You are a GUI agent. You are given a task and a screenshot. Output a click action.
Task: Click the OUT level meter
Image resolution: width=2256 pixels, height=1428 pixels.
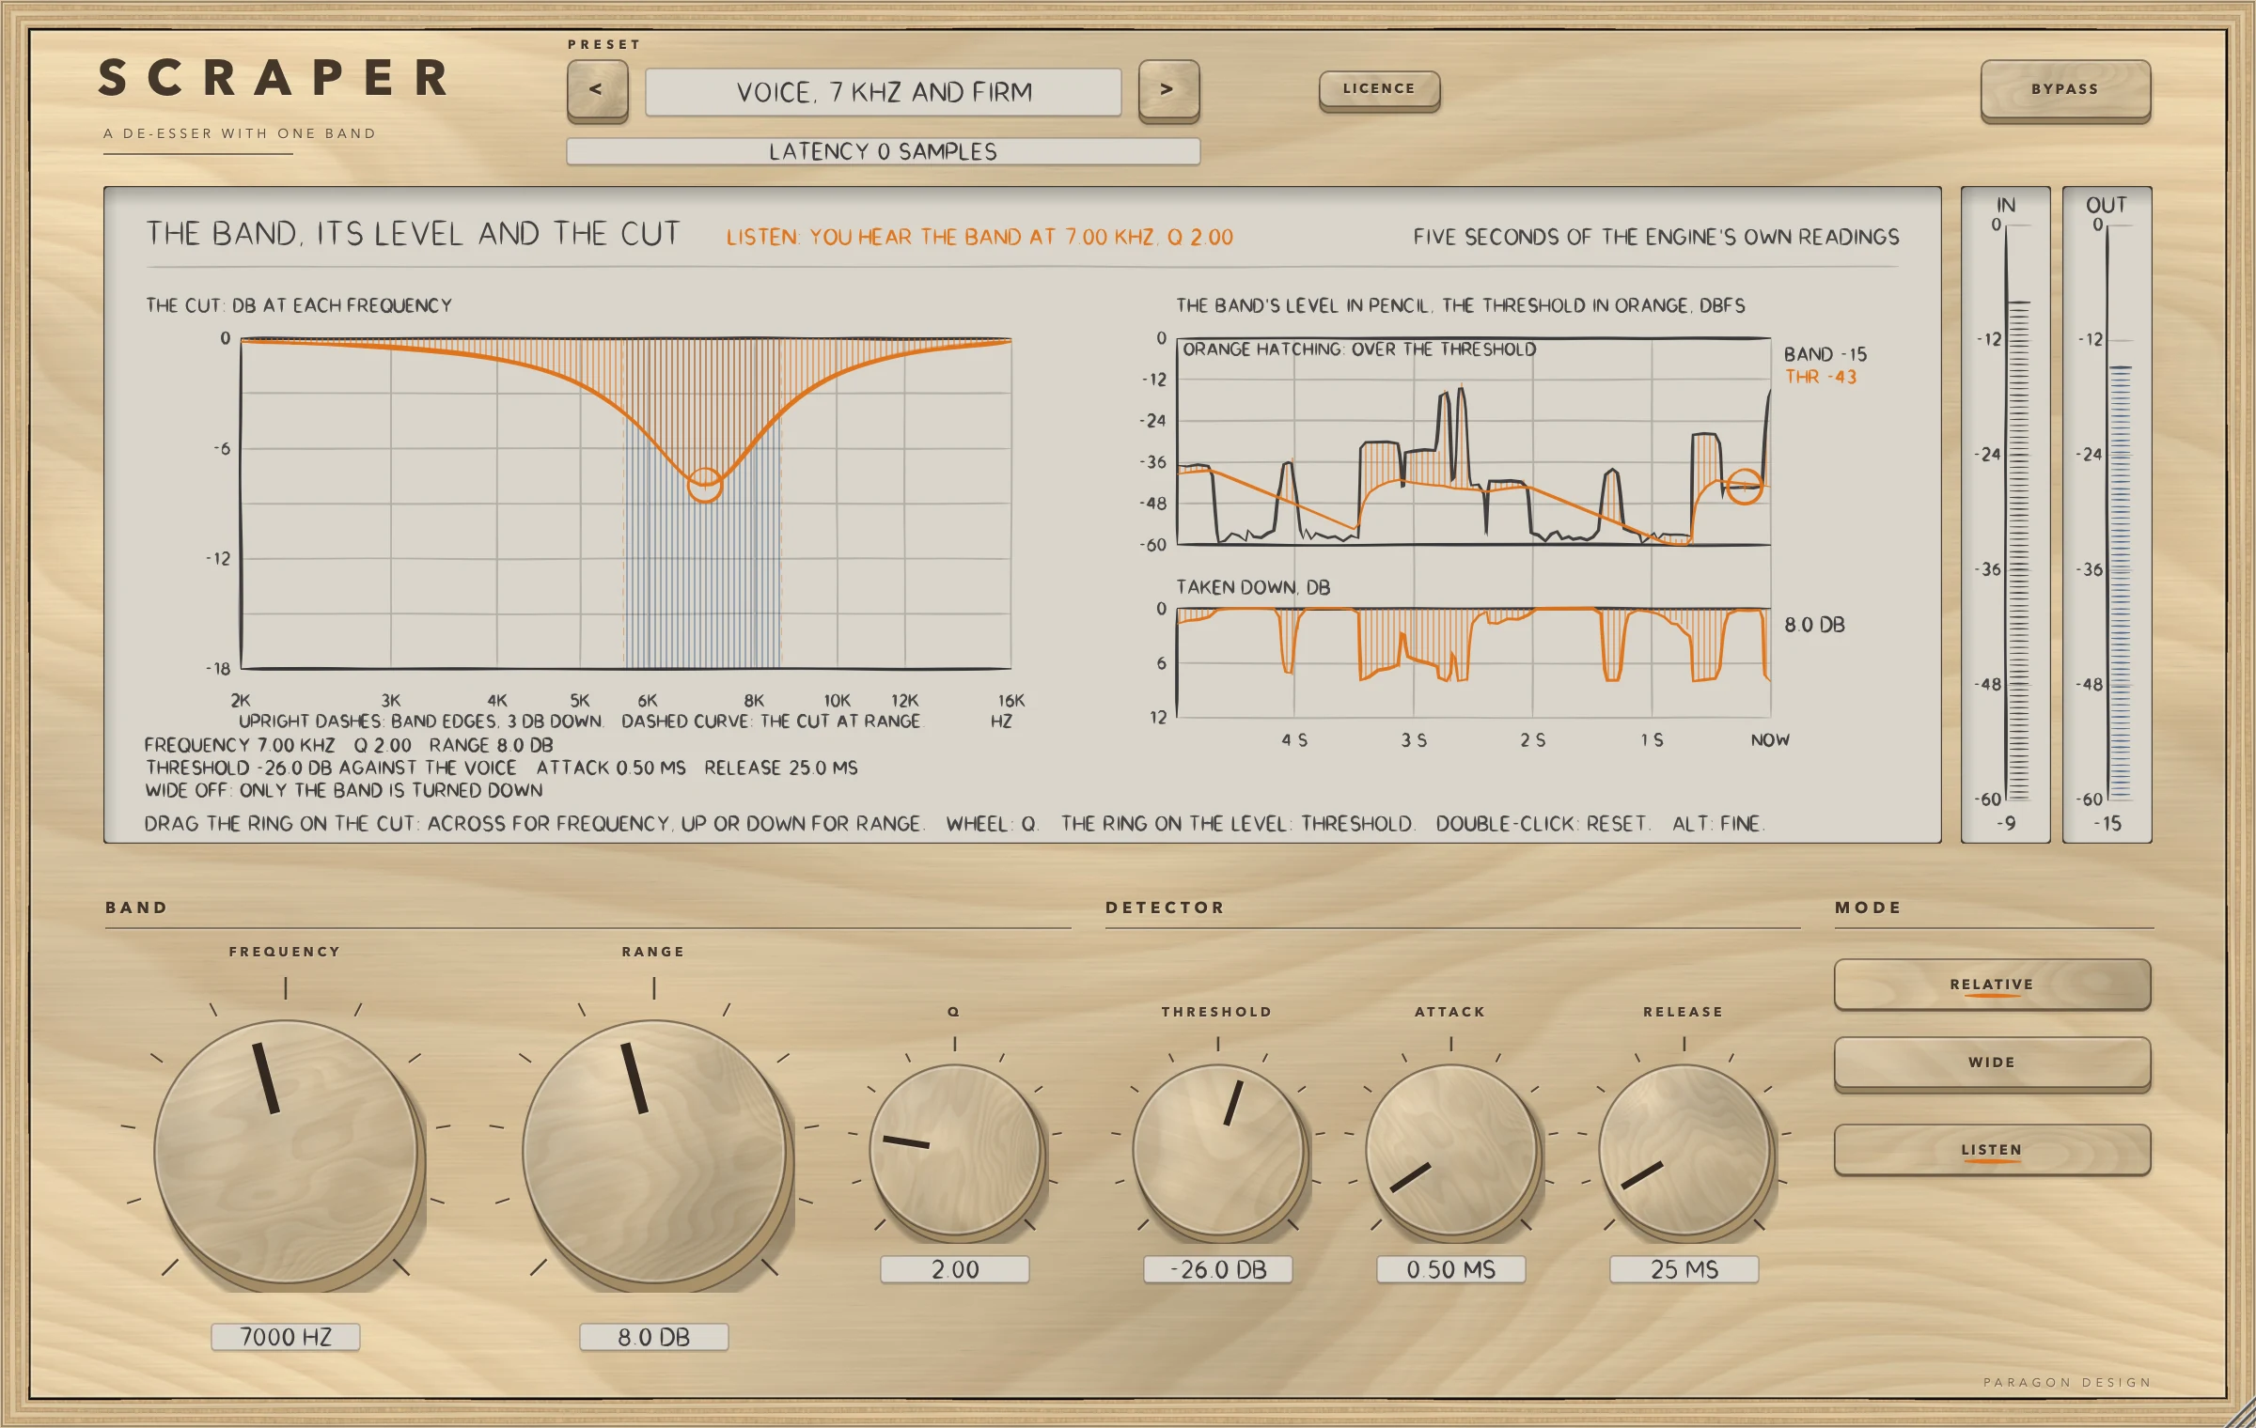coord(2107,514)
